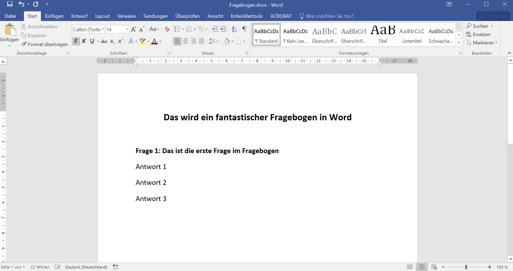Open the font size dropdown

pos(127,29)
